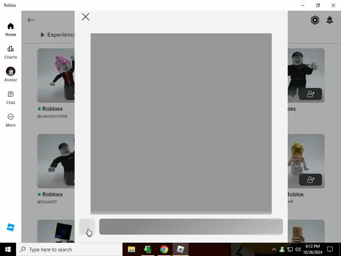Screen dimensions: 341x256
Task: Open the Windows Start menu
Action: pos(8,249)
